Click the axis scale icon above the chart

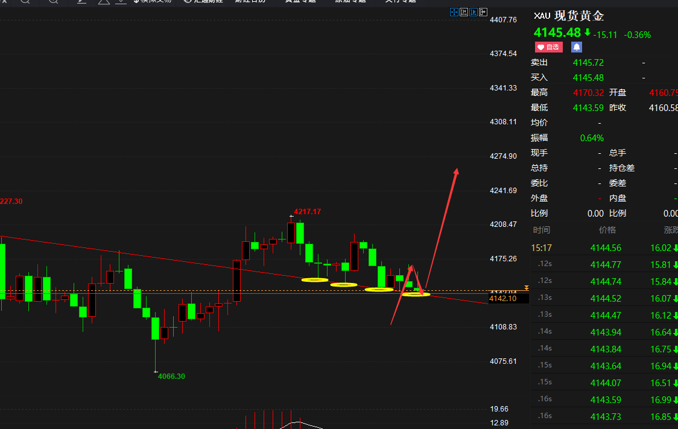(464, 12)
